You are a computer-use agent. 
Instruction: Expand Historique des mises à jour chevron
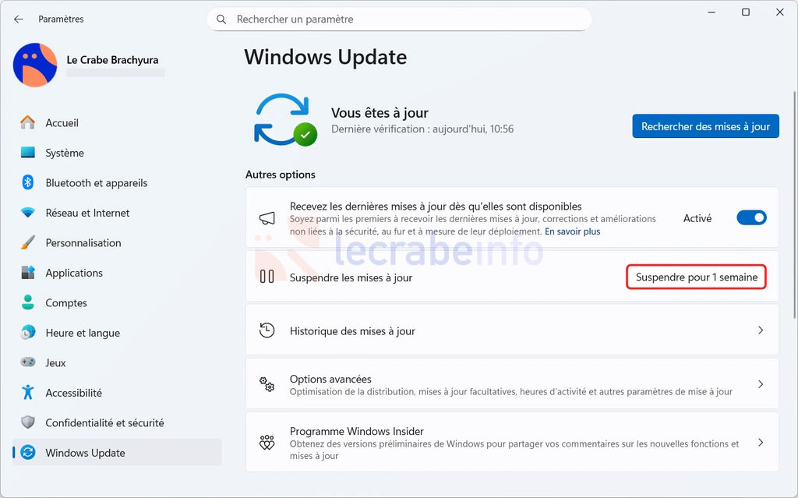(x=761, y=330)
